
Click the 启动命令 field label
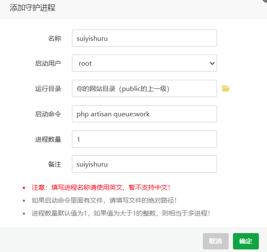pyautogui.click(x=48, y=114)
